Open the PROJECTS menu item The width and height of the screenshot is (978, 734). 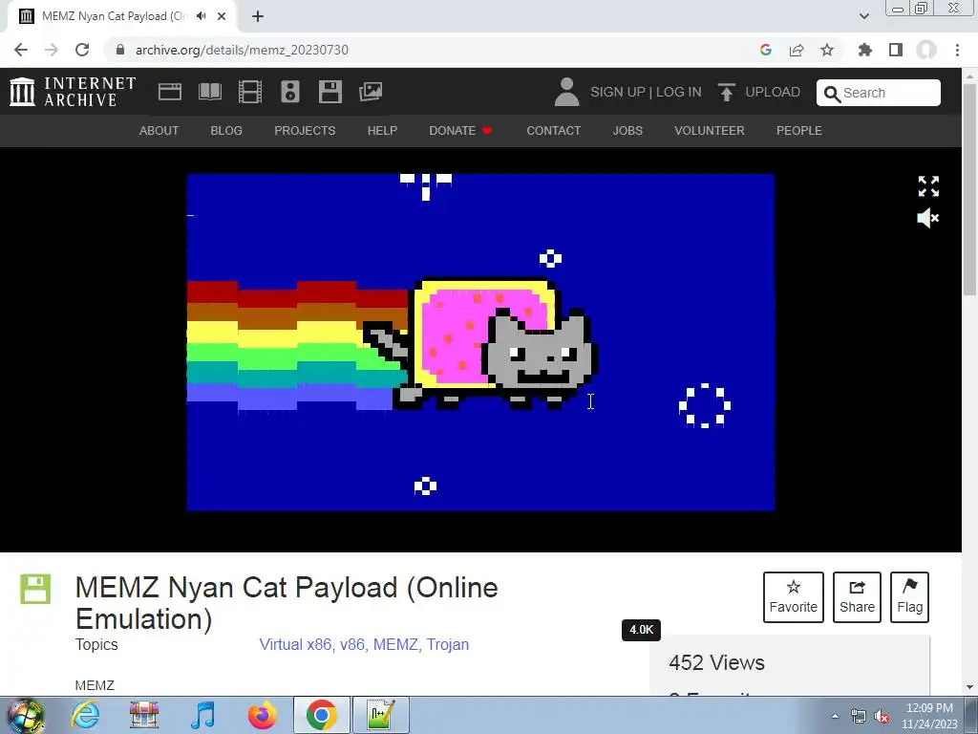pyautogui.click(x=305, y=130)
